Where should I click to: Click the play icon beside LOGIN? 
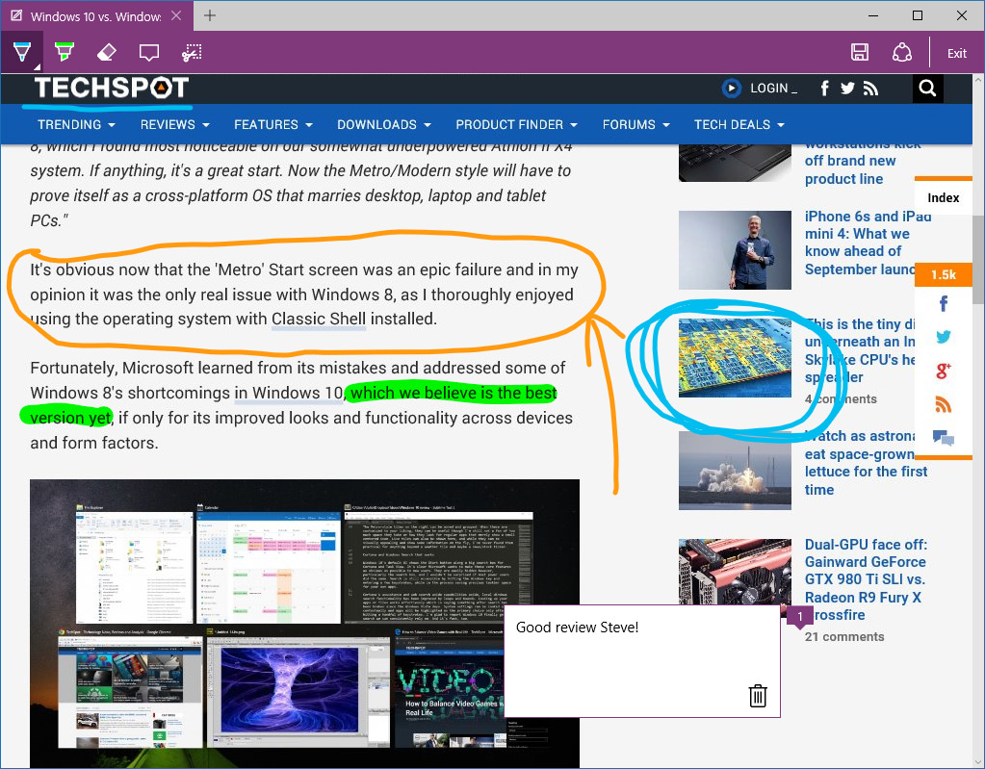point(731,88)
